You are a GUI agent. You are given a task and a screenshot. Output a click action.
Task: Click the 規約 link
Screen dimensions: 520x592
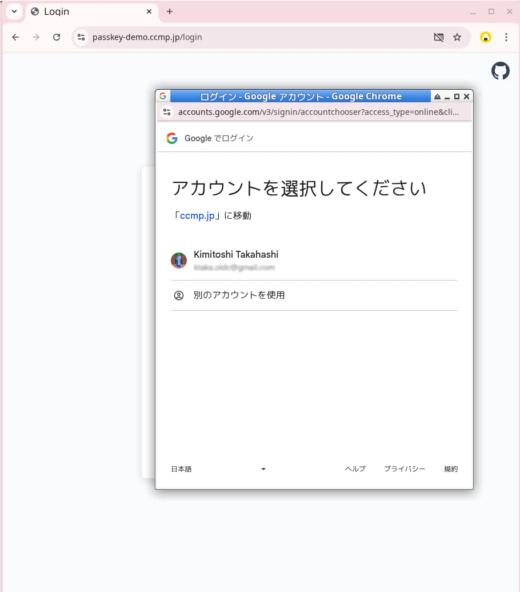451,469
